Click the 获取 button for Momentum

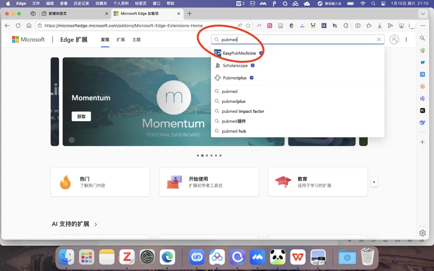(x=81, y=116)
